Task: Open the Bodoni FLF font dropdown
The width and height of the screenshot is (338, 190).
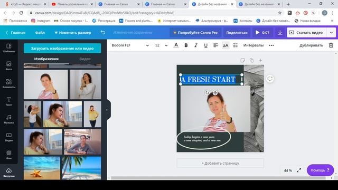Action: 130,45
